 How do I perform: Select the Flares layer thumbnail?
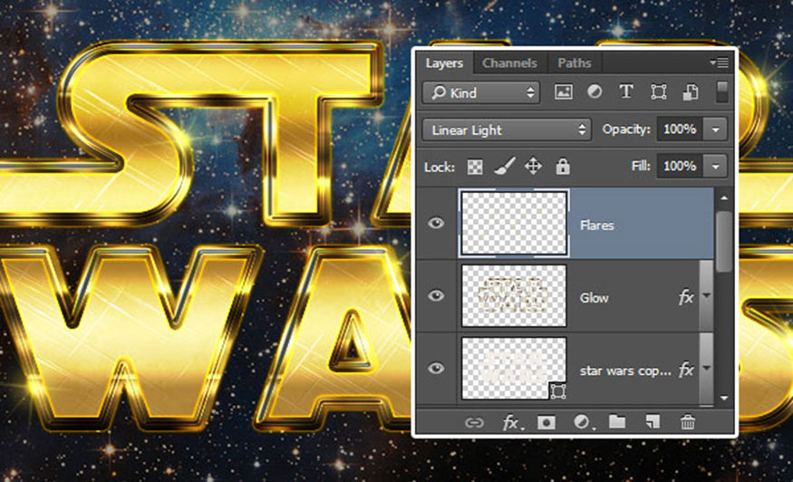[514, 223]
